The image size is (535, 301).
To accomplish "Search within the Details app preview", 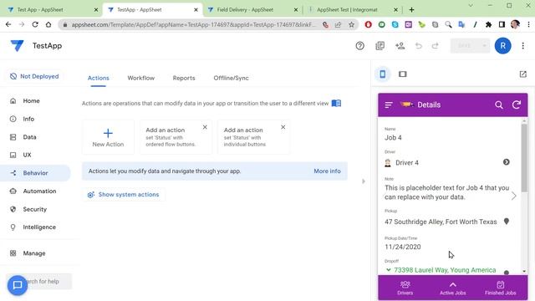I will (498, 105).
